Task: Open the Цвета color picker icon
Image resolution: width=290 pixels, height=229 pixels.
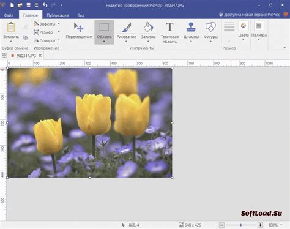Action: tap(244, 26)
